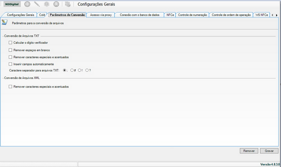Open the NFCe tab
This screenshot has width=281, height=167.
tap(170, 15)
